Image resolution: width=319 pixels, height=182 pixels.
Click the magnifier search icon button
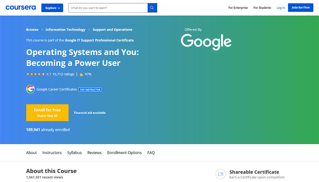(x=152, y=8)
